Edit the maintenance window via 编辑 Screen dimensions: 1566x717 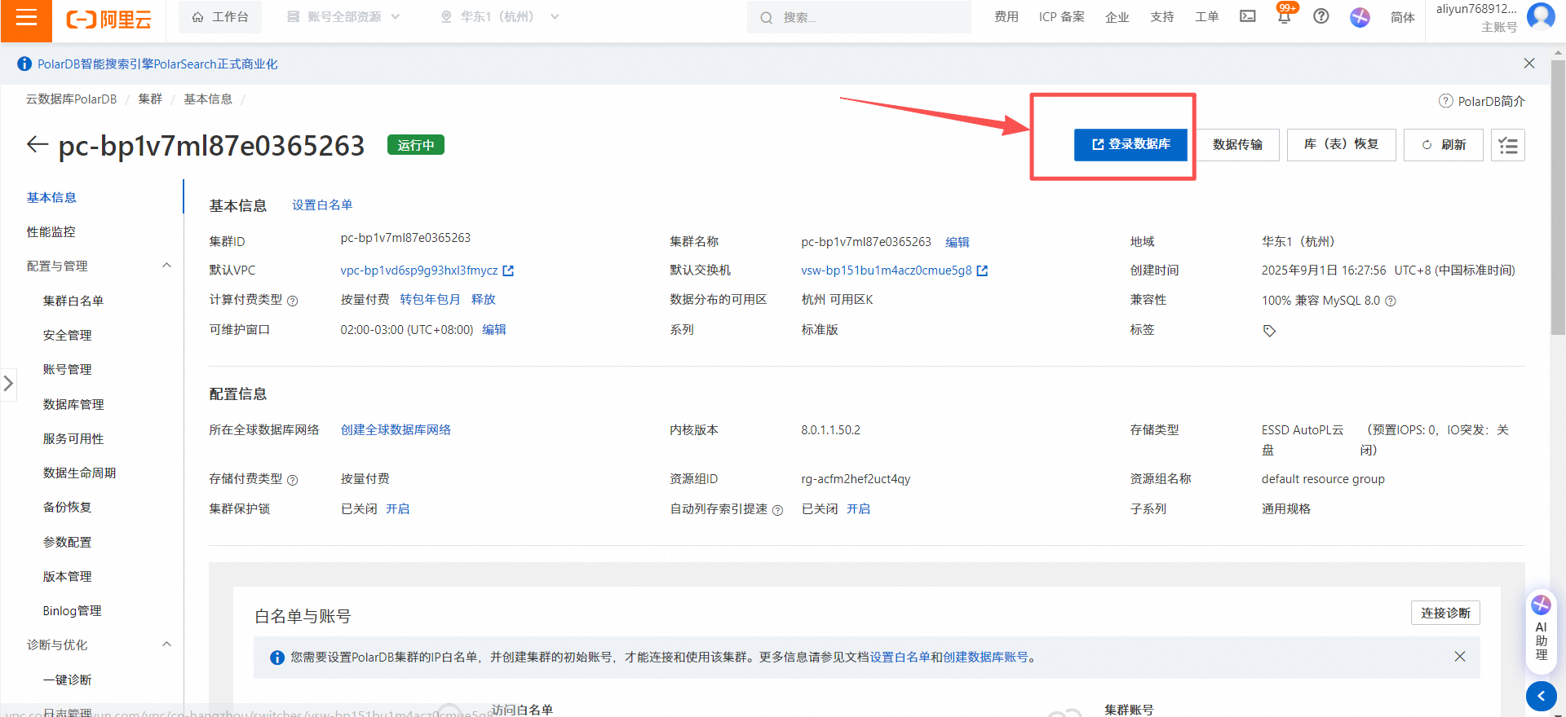tap(494, 330)
